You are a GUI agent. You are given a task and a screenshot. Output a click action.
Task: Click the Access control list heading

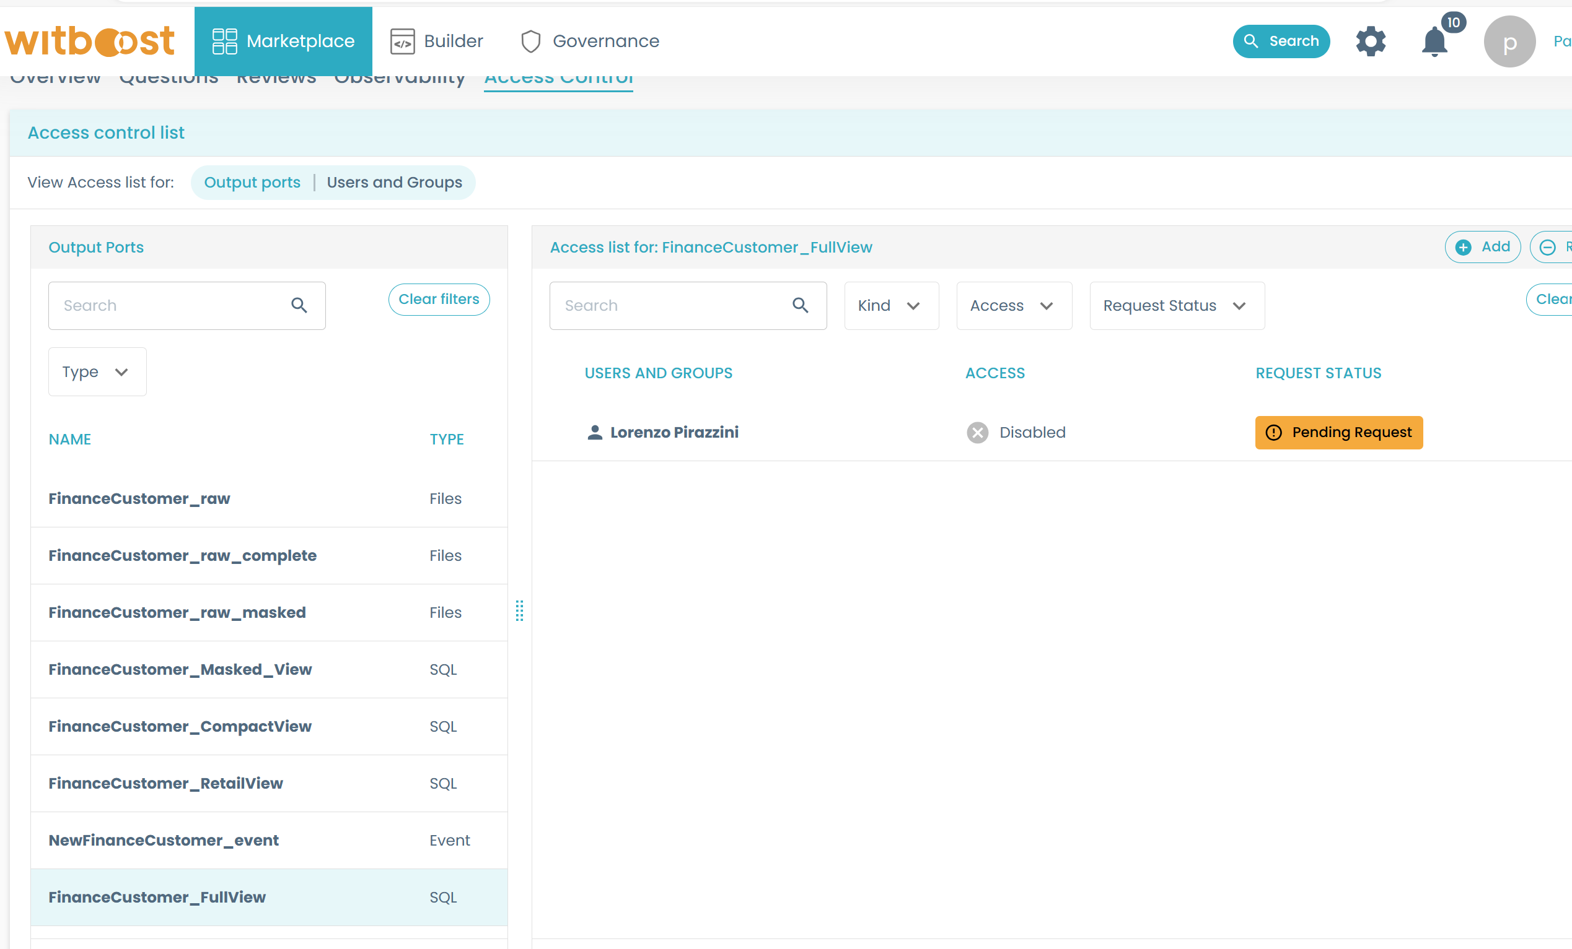coord(106,132)
